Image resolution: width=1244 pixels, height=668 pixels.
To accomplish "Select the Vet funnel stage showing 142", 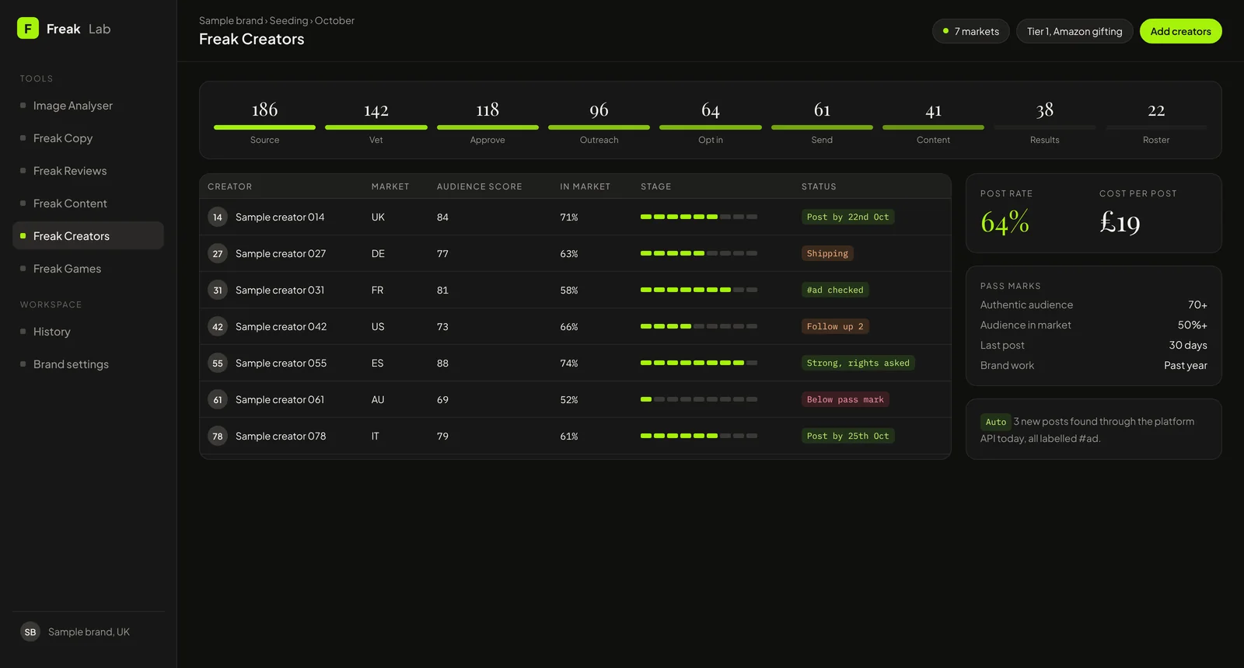I will [376, 122].
